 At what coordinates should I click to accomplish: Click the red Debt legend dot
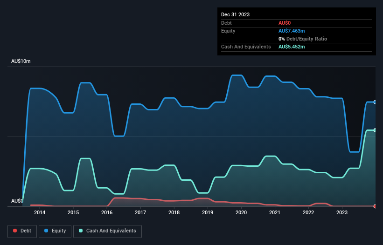click(x=15, y=231)
